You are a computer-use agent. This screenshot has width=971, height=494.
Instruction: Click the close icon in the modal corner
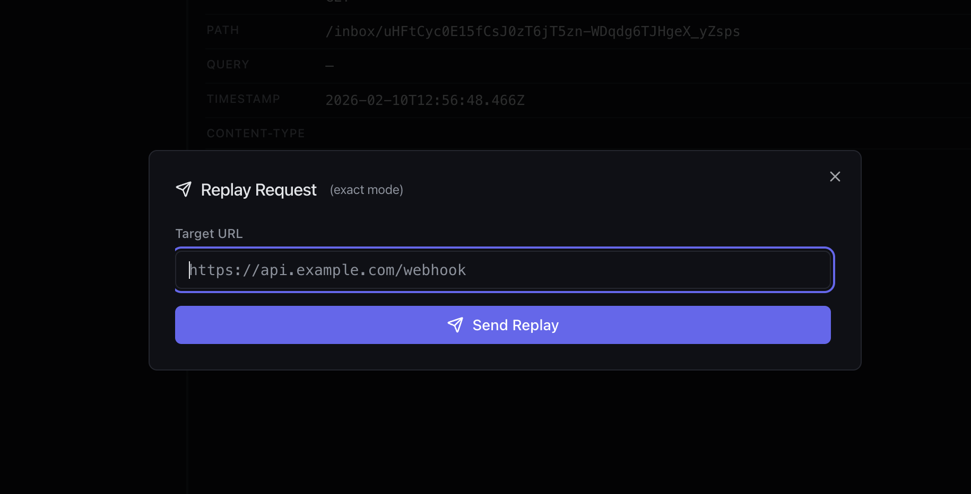835,177
